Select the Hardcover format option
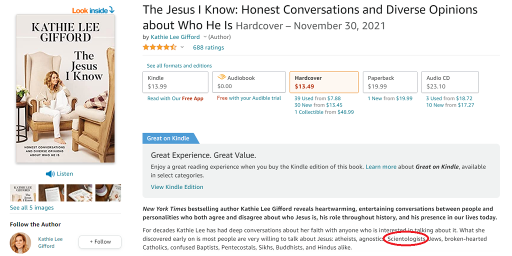 (324, 82)
